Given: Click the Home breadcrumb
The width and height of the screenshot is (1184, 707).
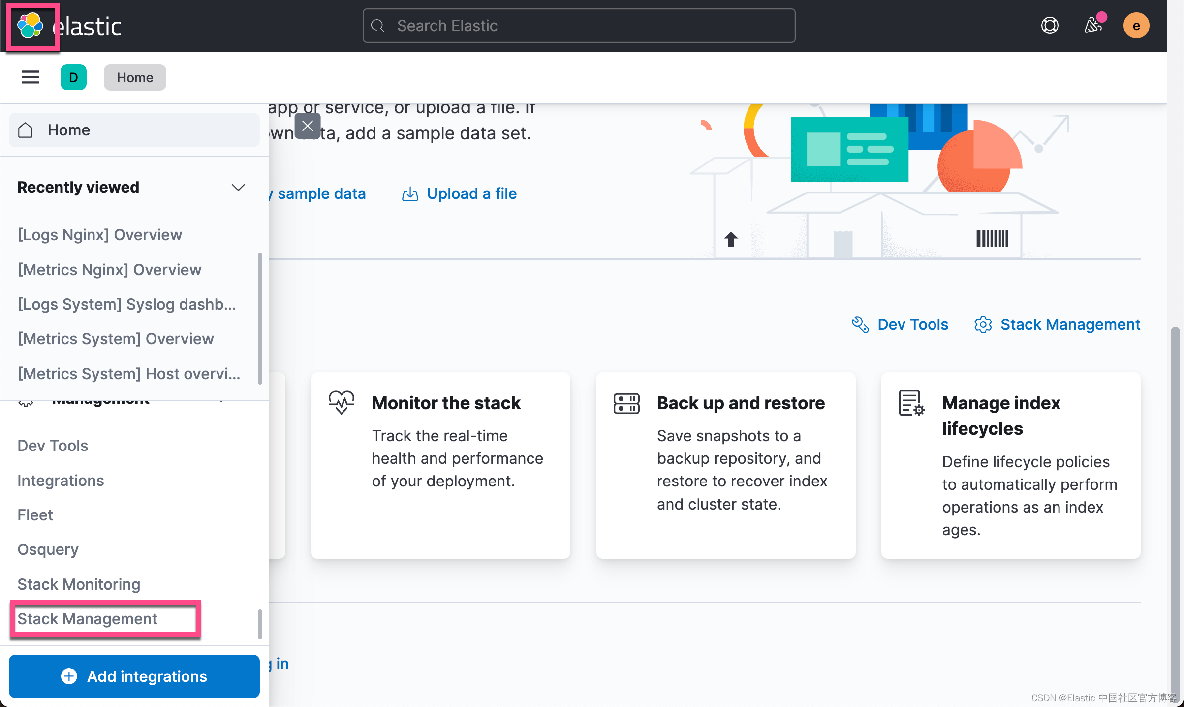Looking at the screenshot, I should click(x=135, y=77).
